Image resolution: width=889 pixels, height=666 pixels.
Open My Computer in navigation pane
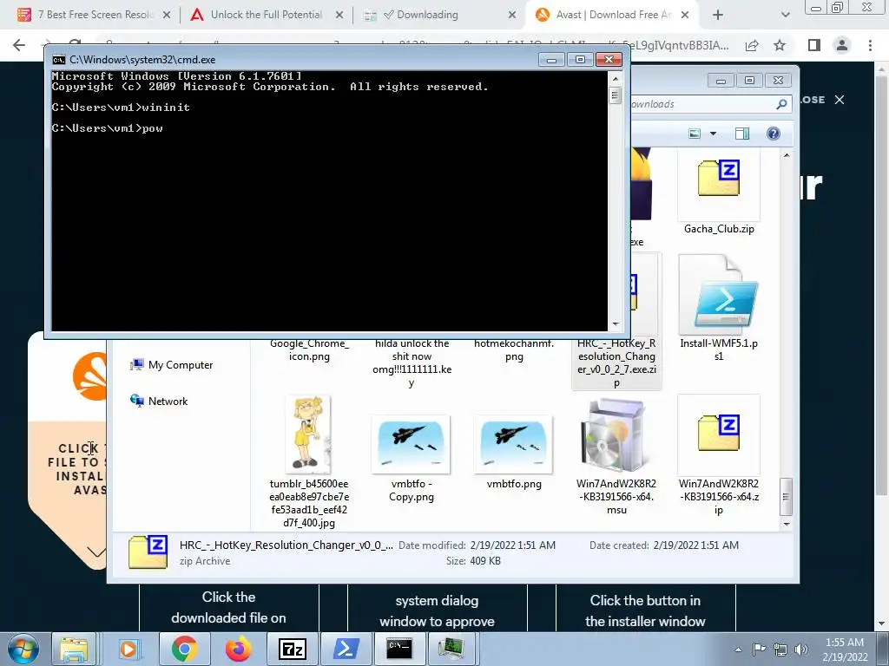[171, 365]
